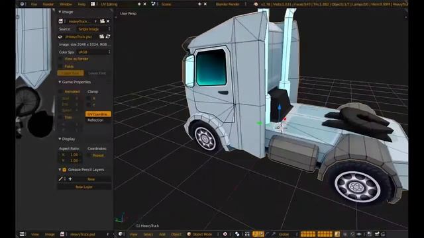Open the scene browse icon

tap(153, 4)
